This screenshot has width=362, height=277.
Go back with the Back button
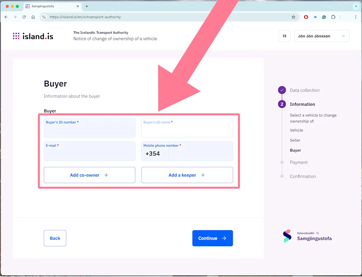[x=55, y=238]
